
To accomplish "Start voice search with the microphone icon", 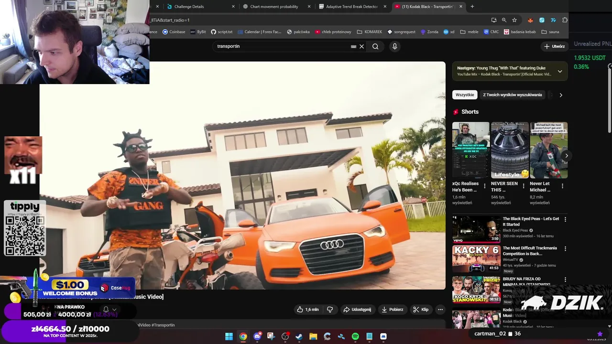I will [x=394, y=46].
